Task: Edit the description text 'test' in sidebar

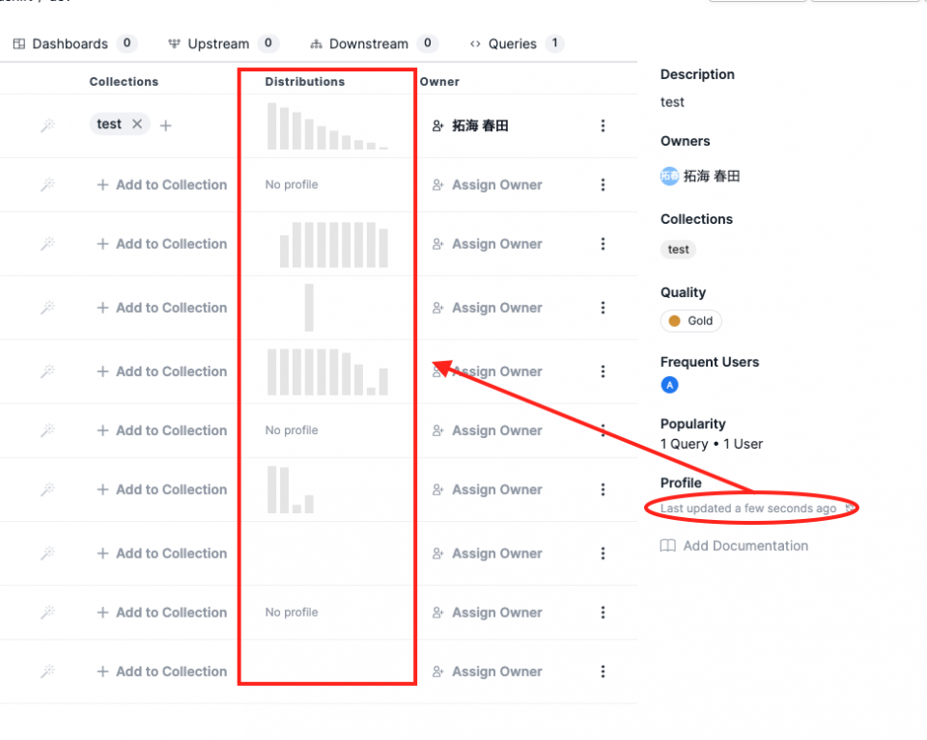Action: click(x=672, y=102)
